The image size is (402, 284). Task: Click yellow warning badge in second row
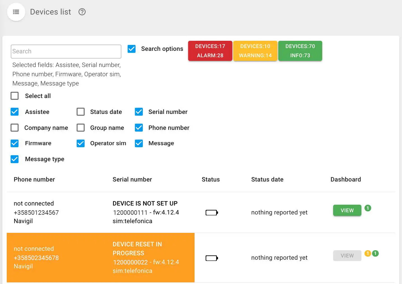(x=368, y=254)
